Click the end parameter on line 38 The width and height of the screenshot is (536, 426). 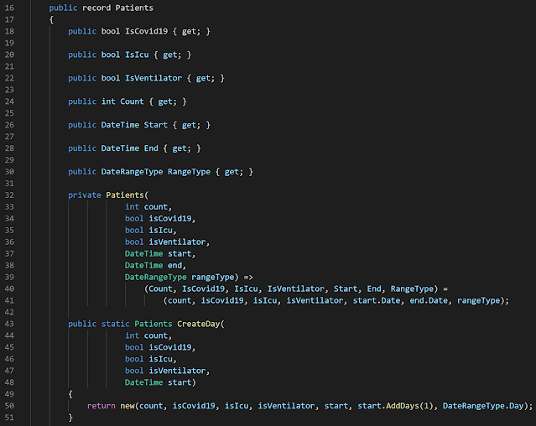coord(174,266)
